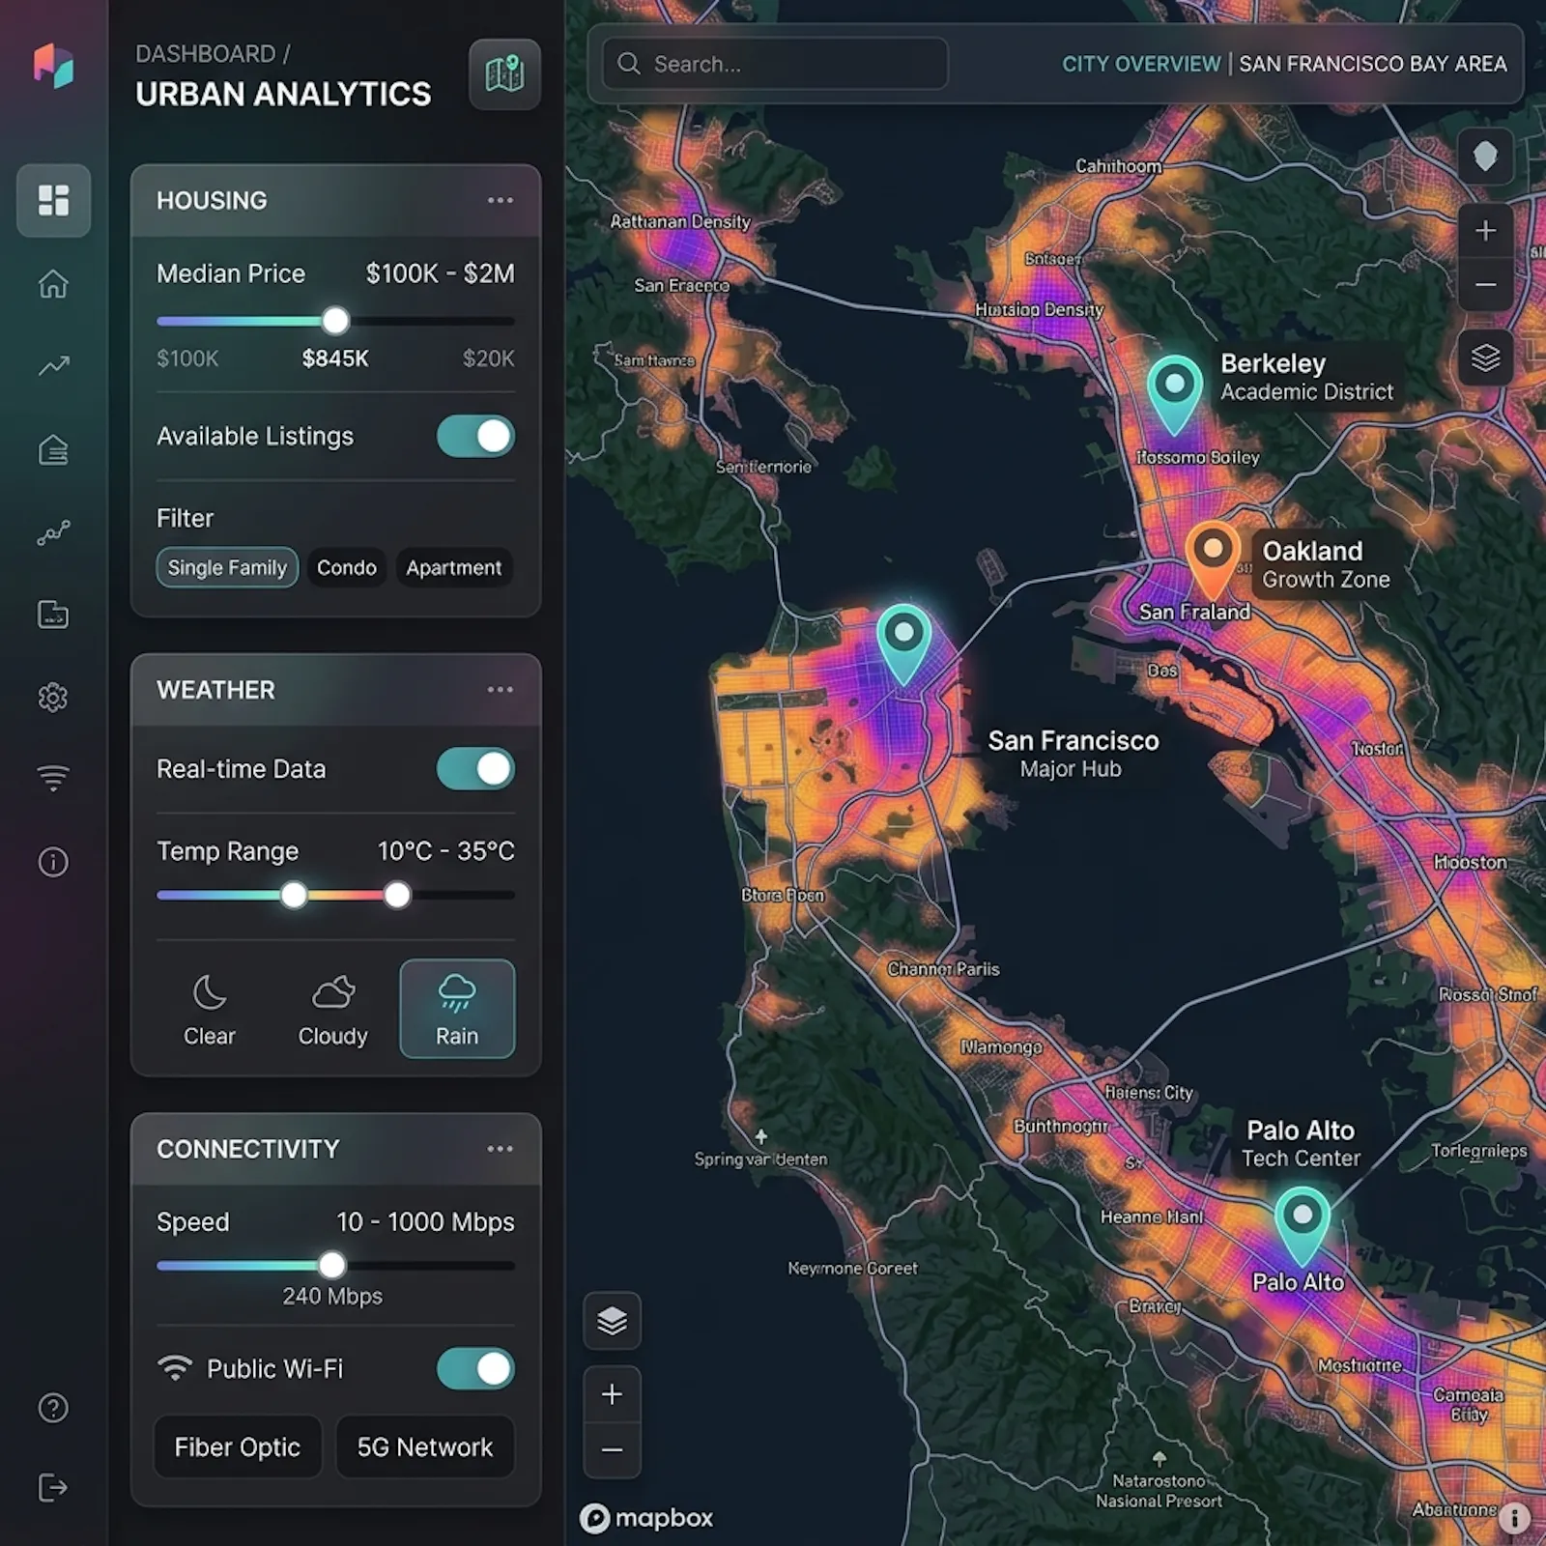Open settings gear in sidebar

point(53,697)
